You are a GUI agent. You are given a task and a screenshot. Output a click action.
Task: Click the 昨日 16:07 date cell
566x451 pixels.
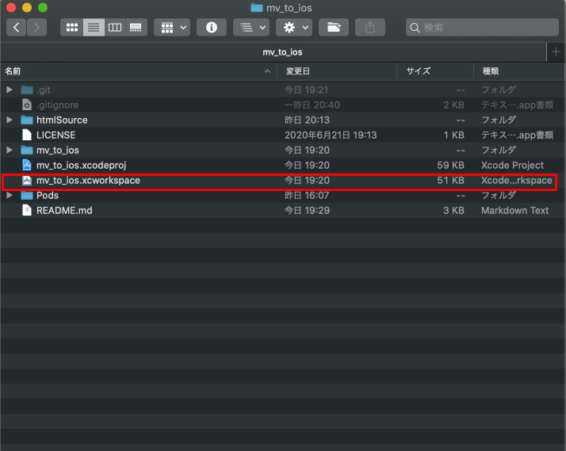pyautogui.click(x=307, y=195)
